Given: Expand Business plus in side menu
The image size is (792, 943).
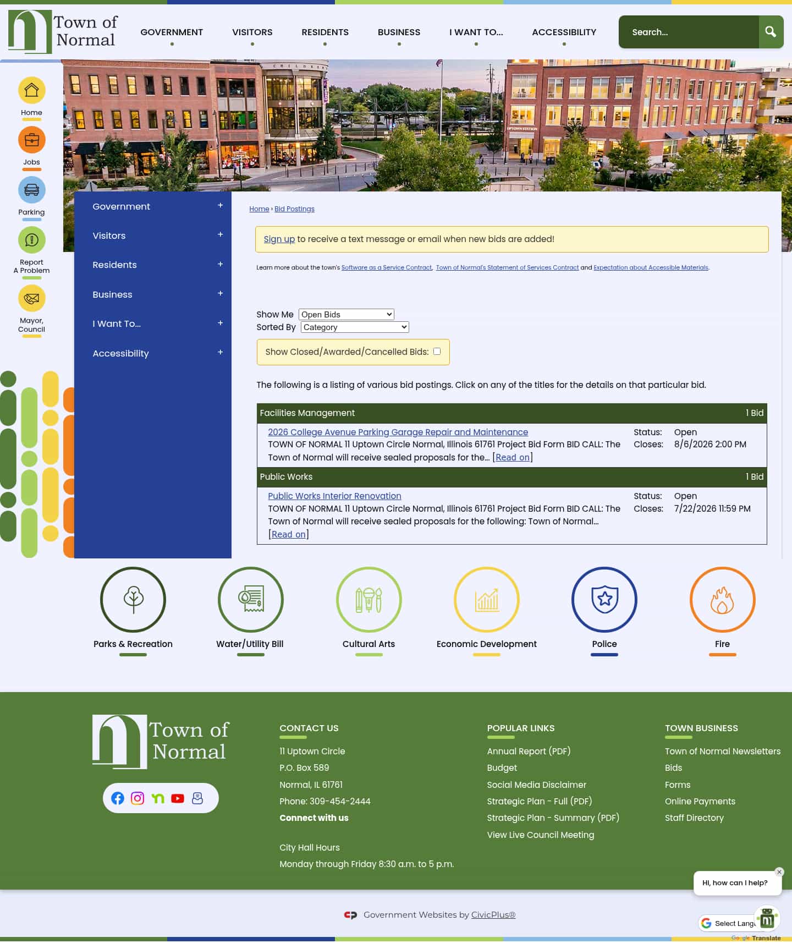Looking at the screenshot, I should coord(220,293).
